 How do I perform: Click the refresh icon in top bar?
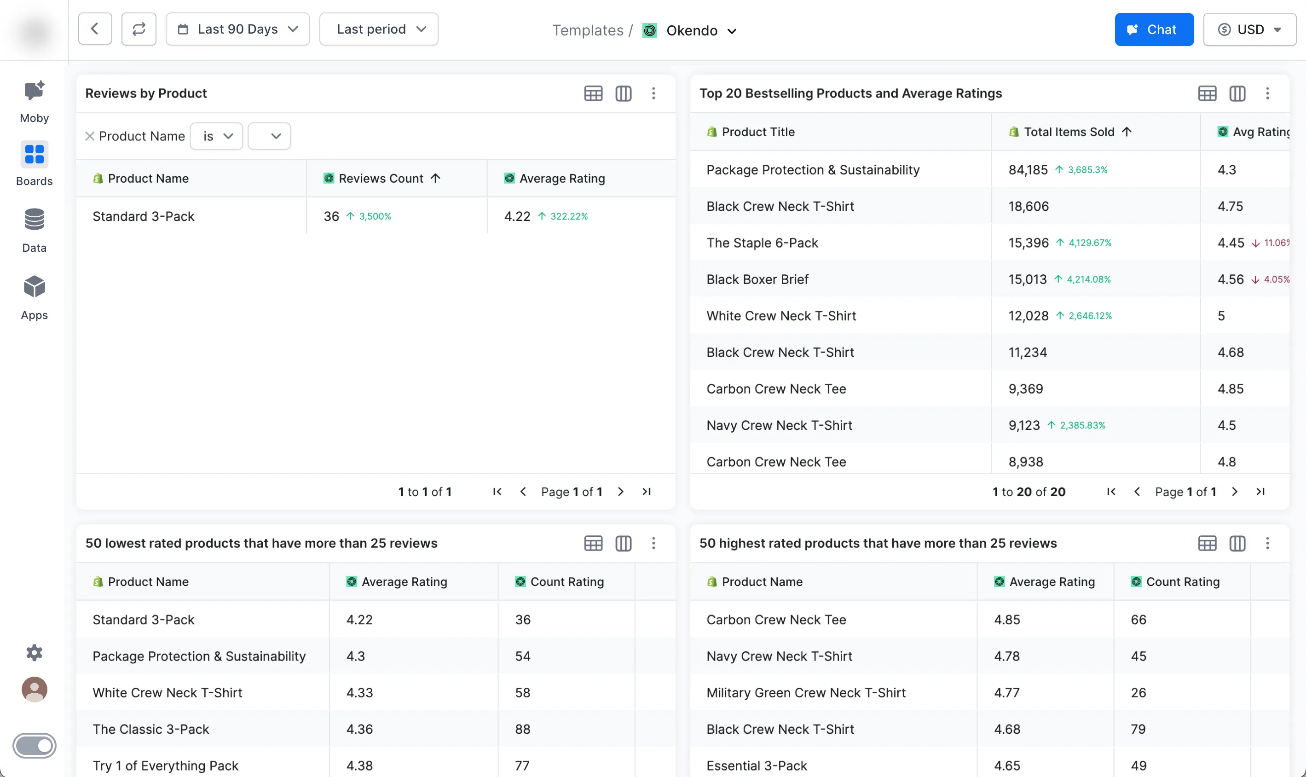(139, 29)
